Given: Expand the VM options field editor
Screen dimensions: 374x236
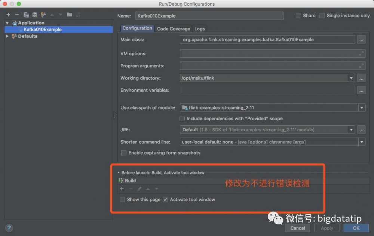Looking at the screenshot, I should pos(362,53).
